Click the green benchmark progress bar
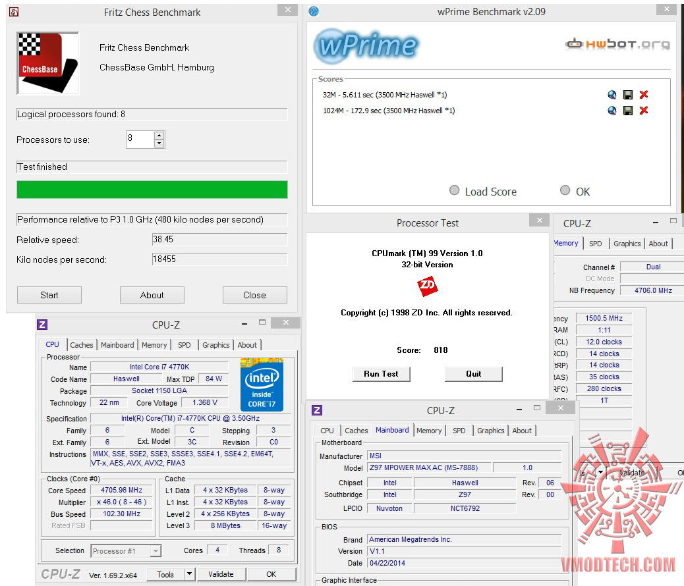This screenshot has width=684, height=586. (152, 190)
